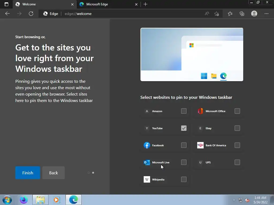Check the Amazon checkbox
This screenshot has width=274, height=205.
click(x=184, y=111)
